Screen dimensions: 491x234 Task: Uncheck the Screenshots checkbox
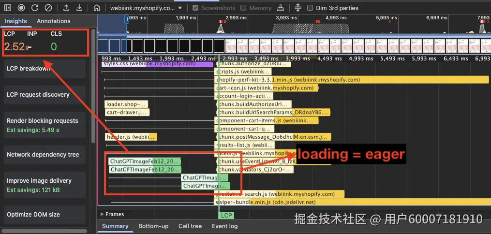[195, 8]
